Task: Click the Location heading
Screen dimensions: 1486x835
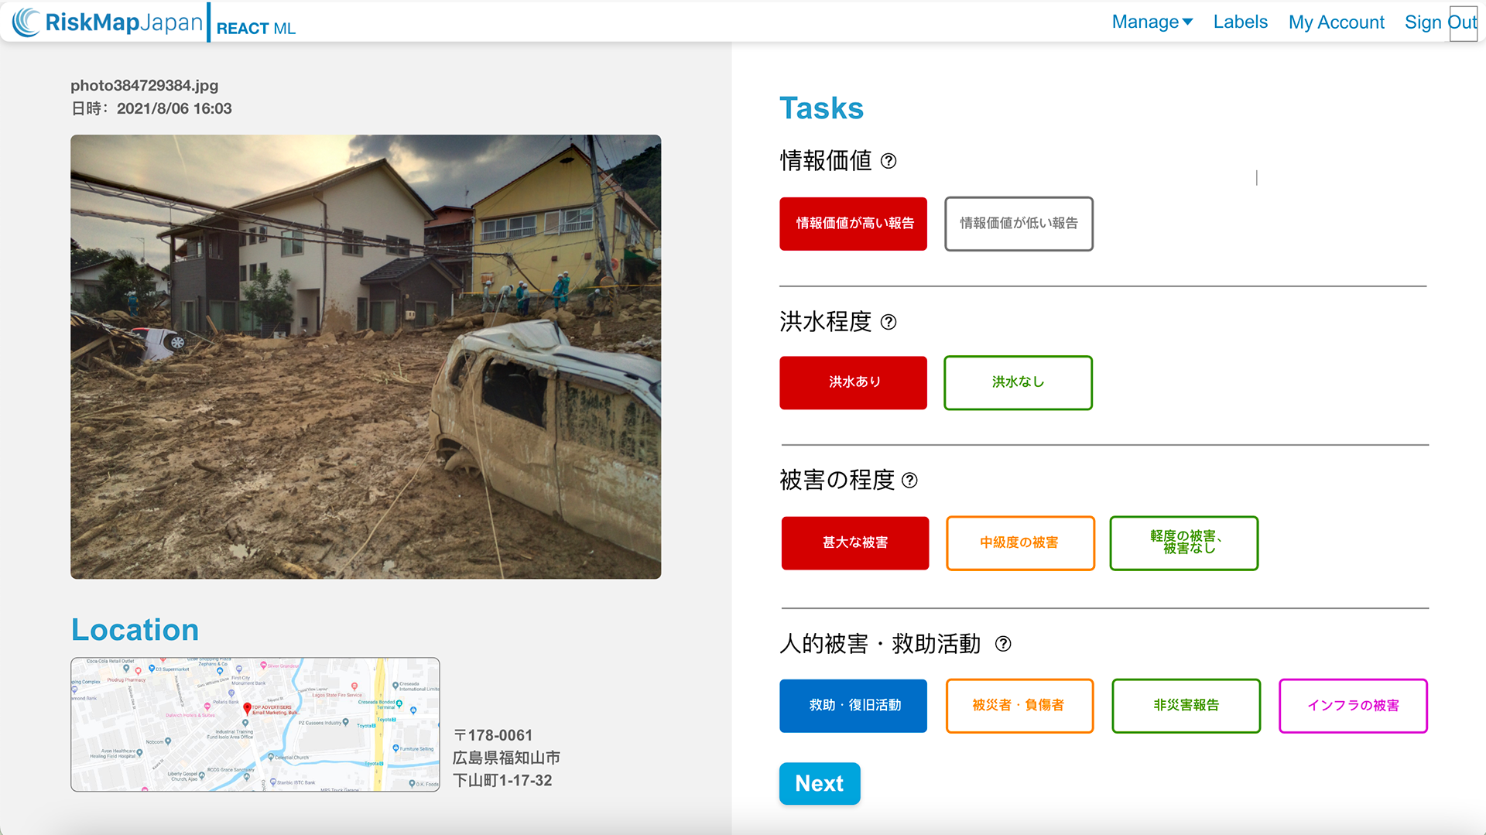Action: (135, 629)
